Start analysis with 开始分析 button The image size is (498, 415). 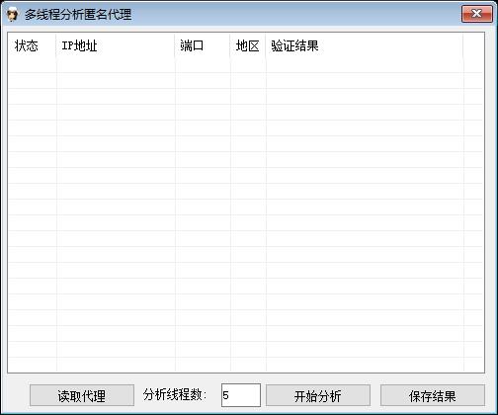click(318, 395)
